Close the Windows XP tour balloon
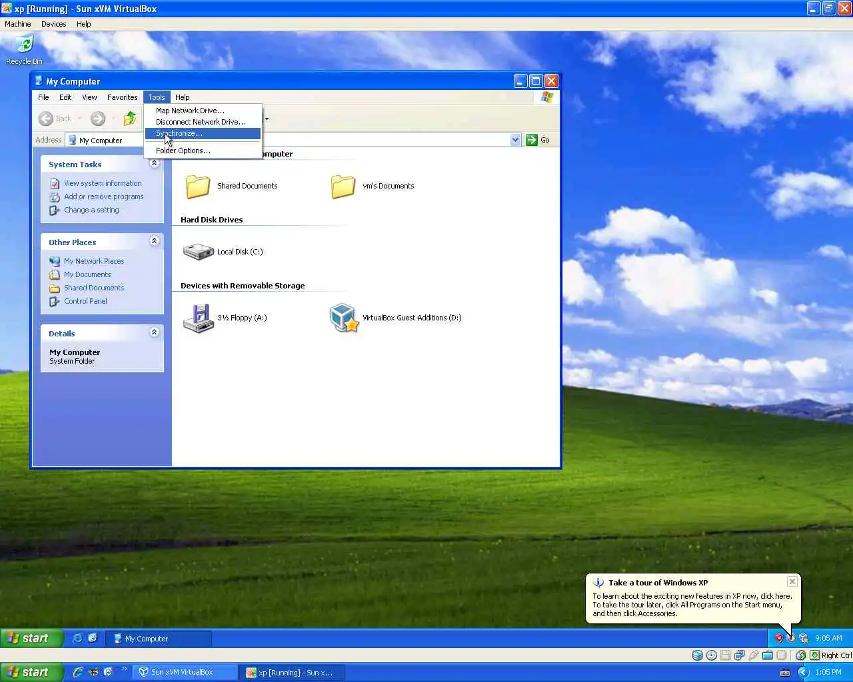 tap(792, 581)
